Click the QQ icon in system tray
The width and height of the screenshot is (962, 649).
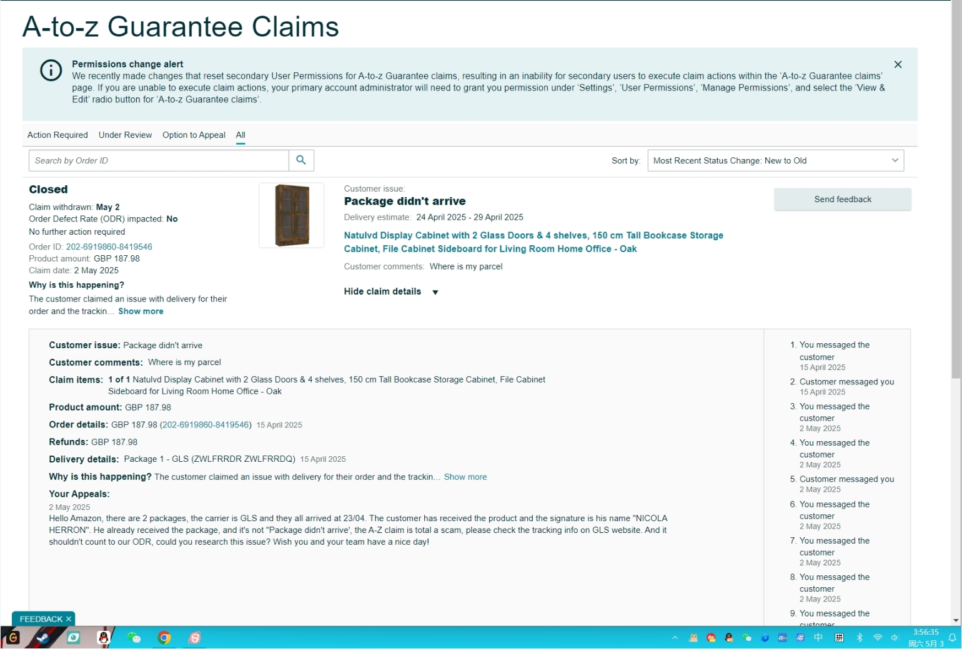pyautogui.click(x=729, y=638)
